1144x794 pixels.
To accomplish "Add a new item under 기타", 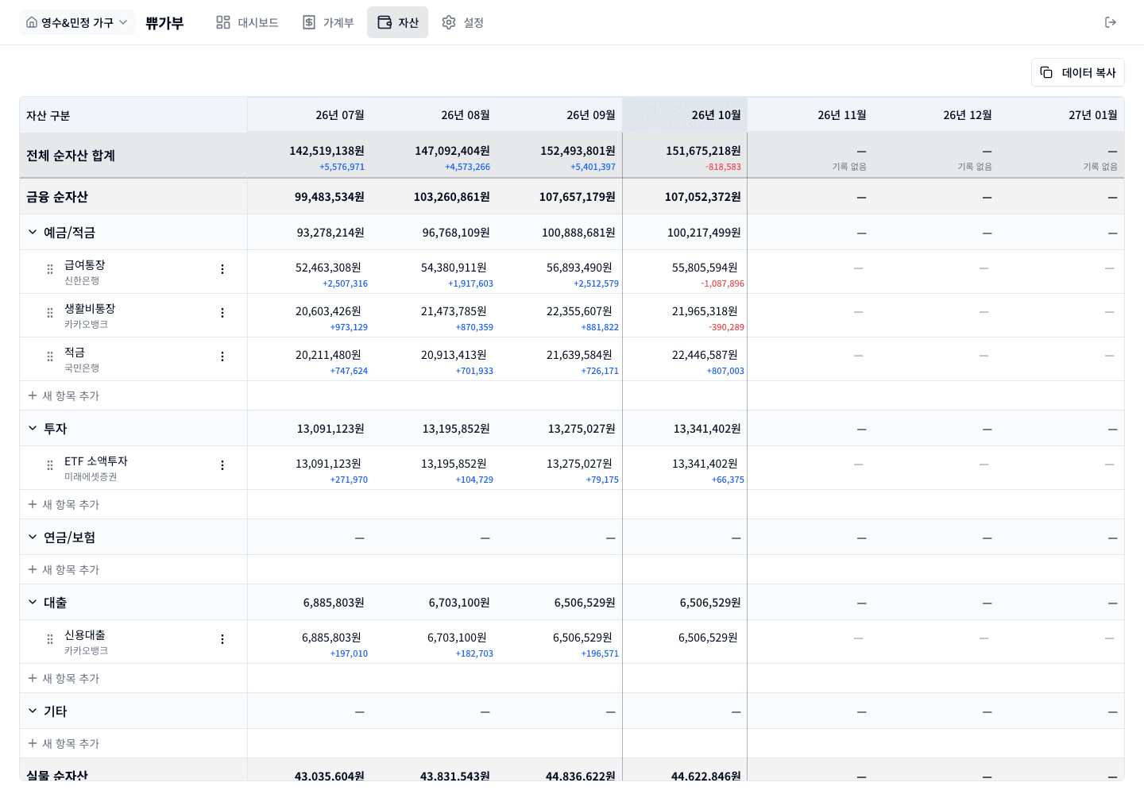I will 64,743.
